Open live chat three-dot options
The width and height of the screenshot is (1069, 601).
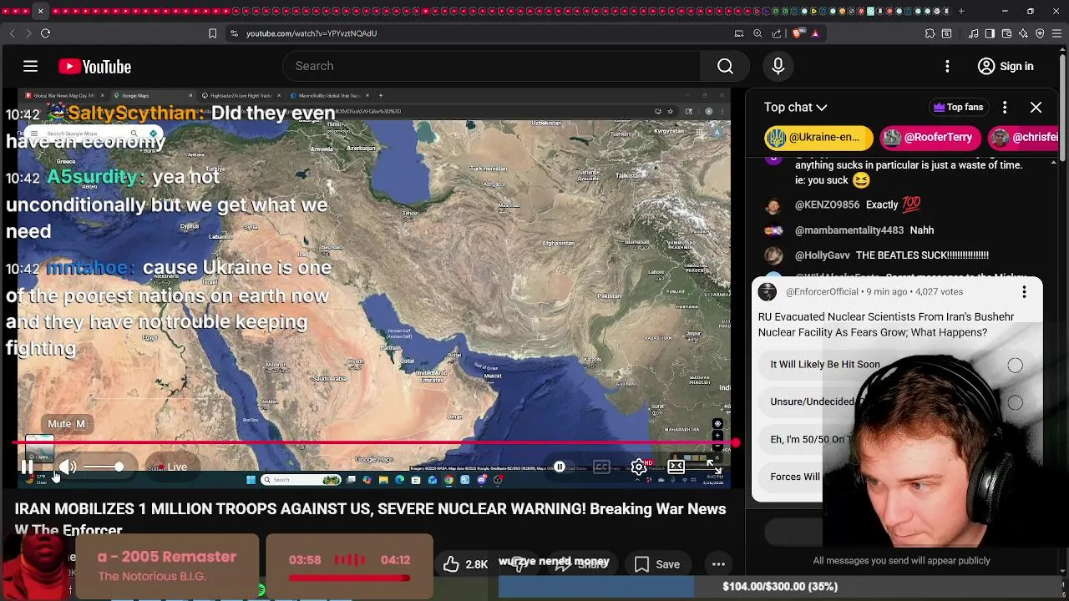click(1005, 107)
